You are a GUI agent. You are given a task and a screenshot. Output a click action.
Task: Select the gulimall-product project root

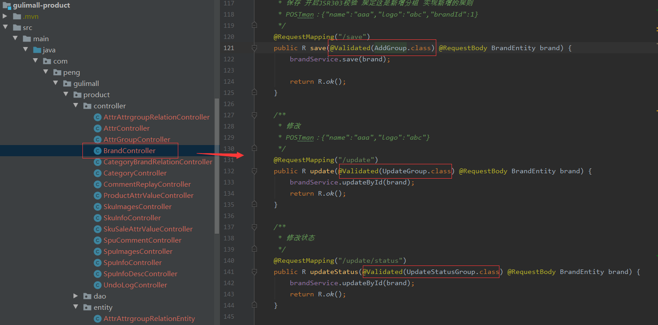(x=42, y=5)
